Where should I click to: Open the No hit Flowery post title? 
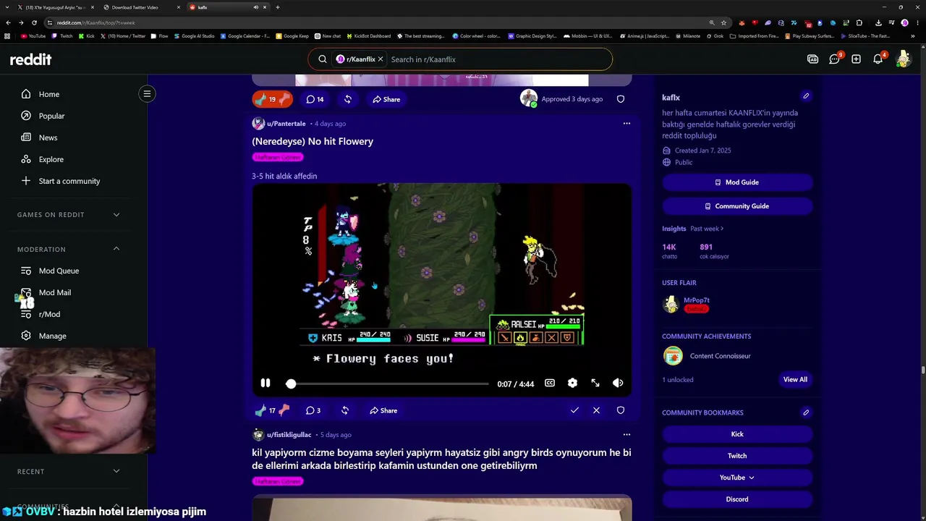click(x=313, y=141)
